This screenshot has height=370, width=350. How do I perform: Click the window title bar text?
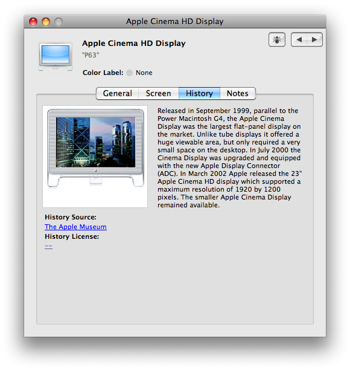pyautogui.click(x=175, y=22)
